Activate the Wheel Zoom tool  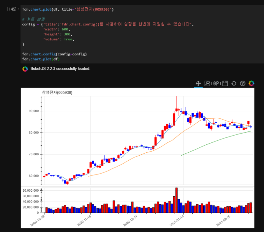point(215,83)
